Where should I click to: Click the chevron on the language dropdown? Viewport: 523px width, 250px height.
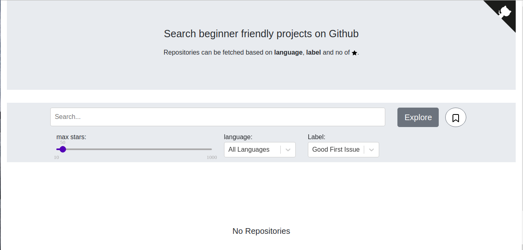coord(288,150)
